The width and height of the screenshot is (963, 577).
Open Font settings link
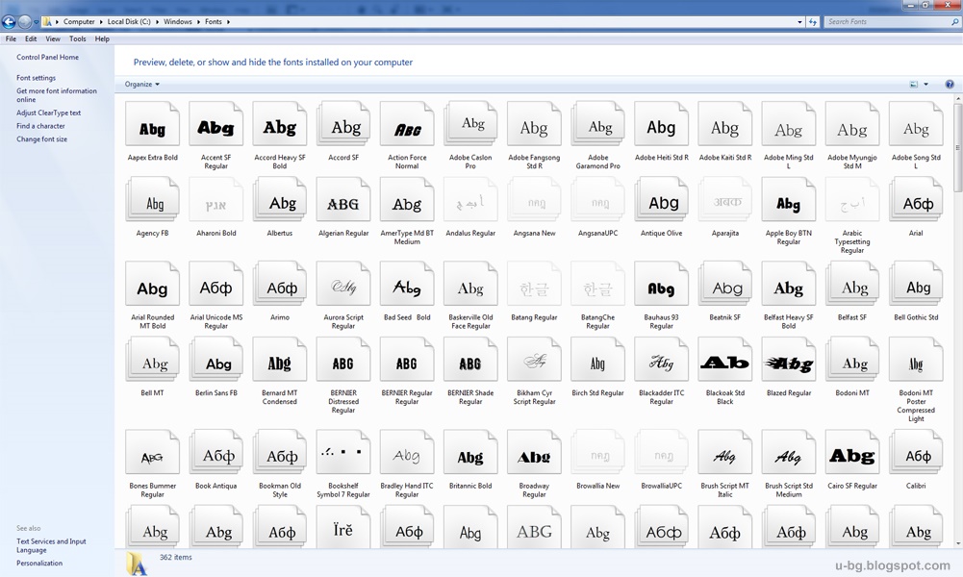click(x=36, y=78)
